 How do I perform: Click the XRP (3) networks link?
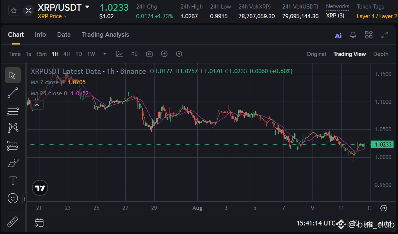[335, 16]
